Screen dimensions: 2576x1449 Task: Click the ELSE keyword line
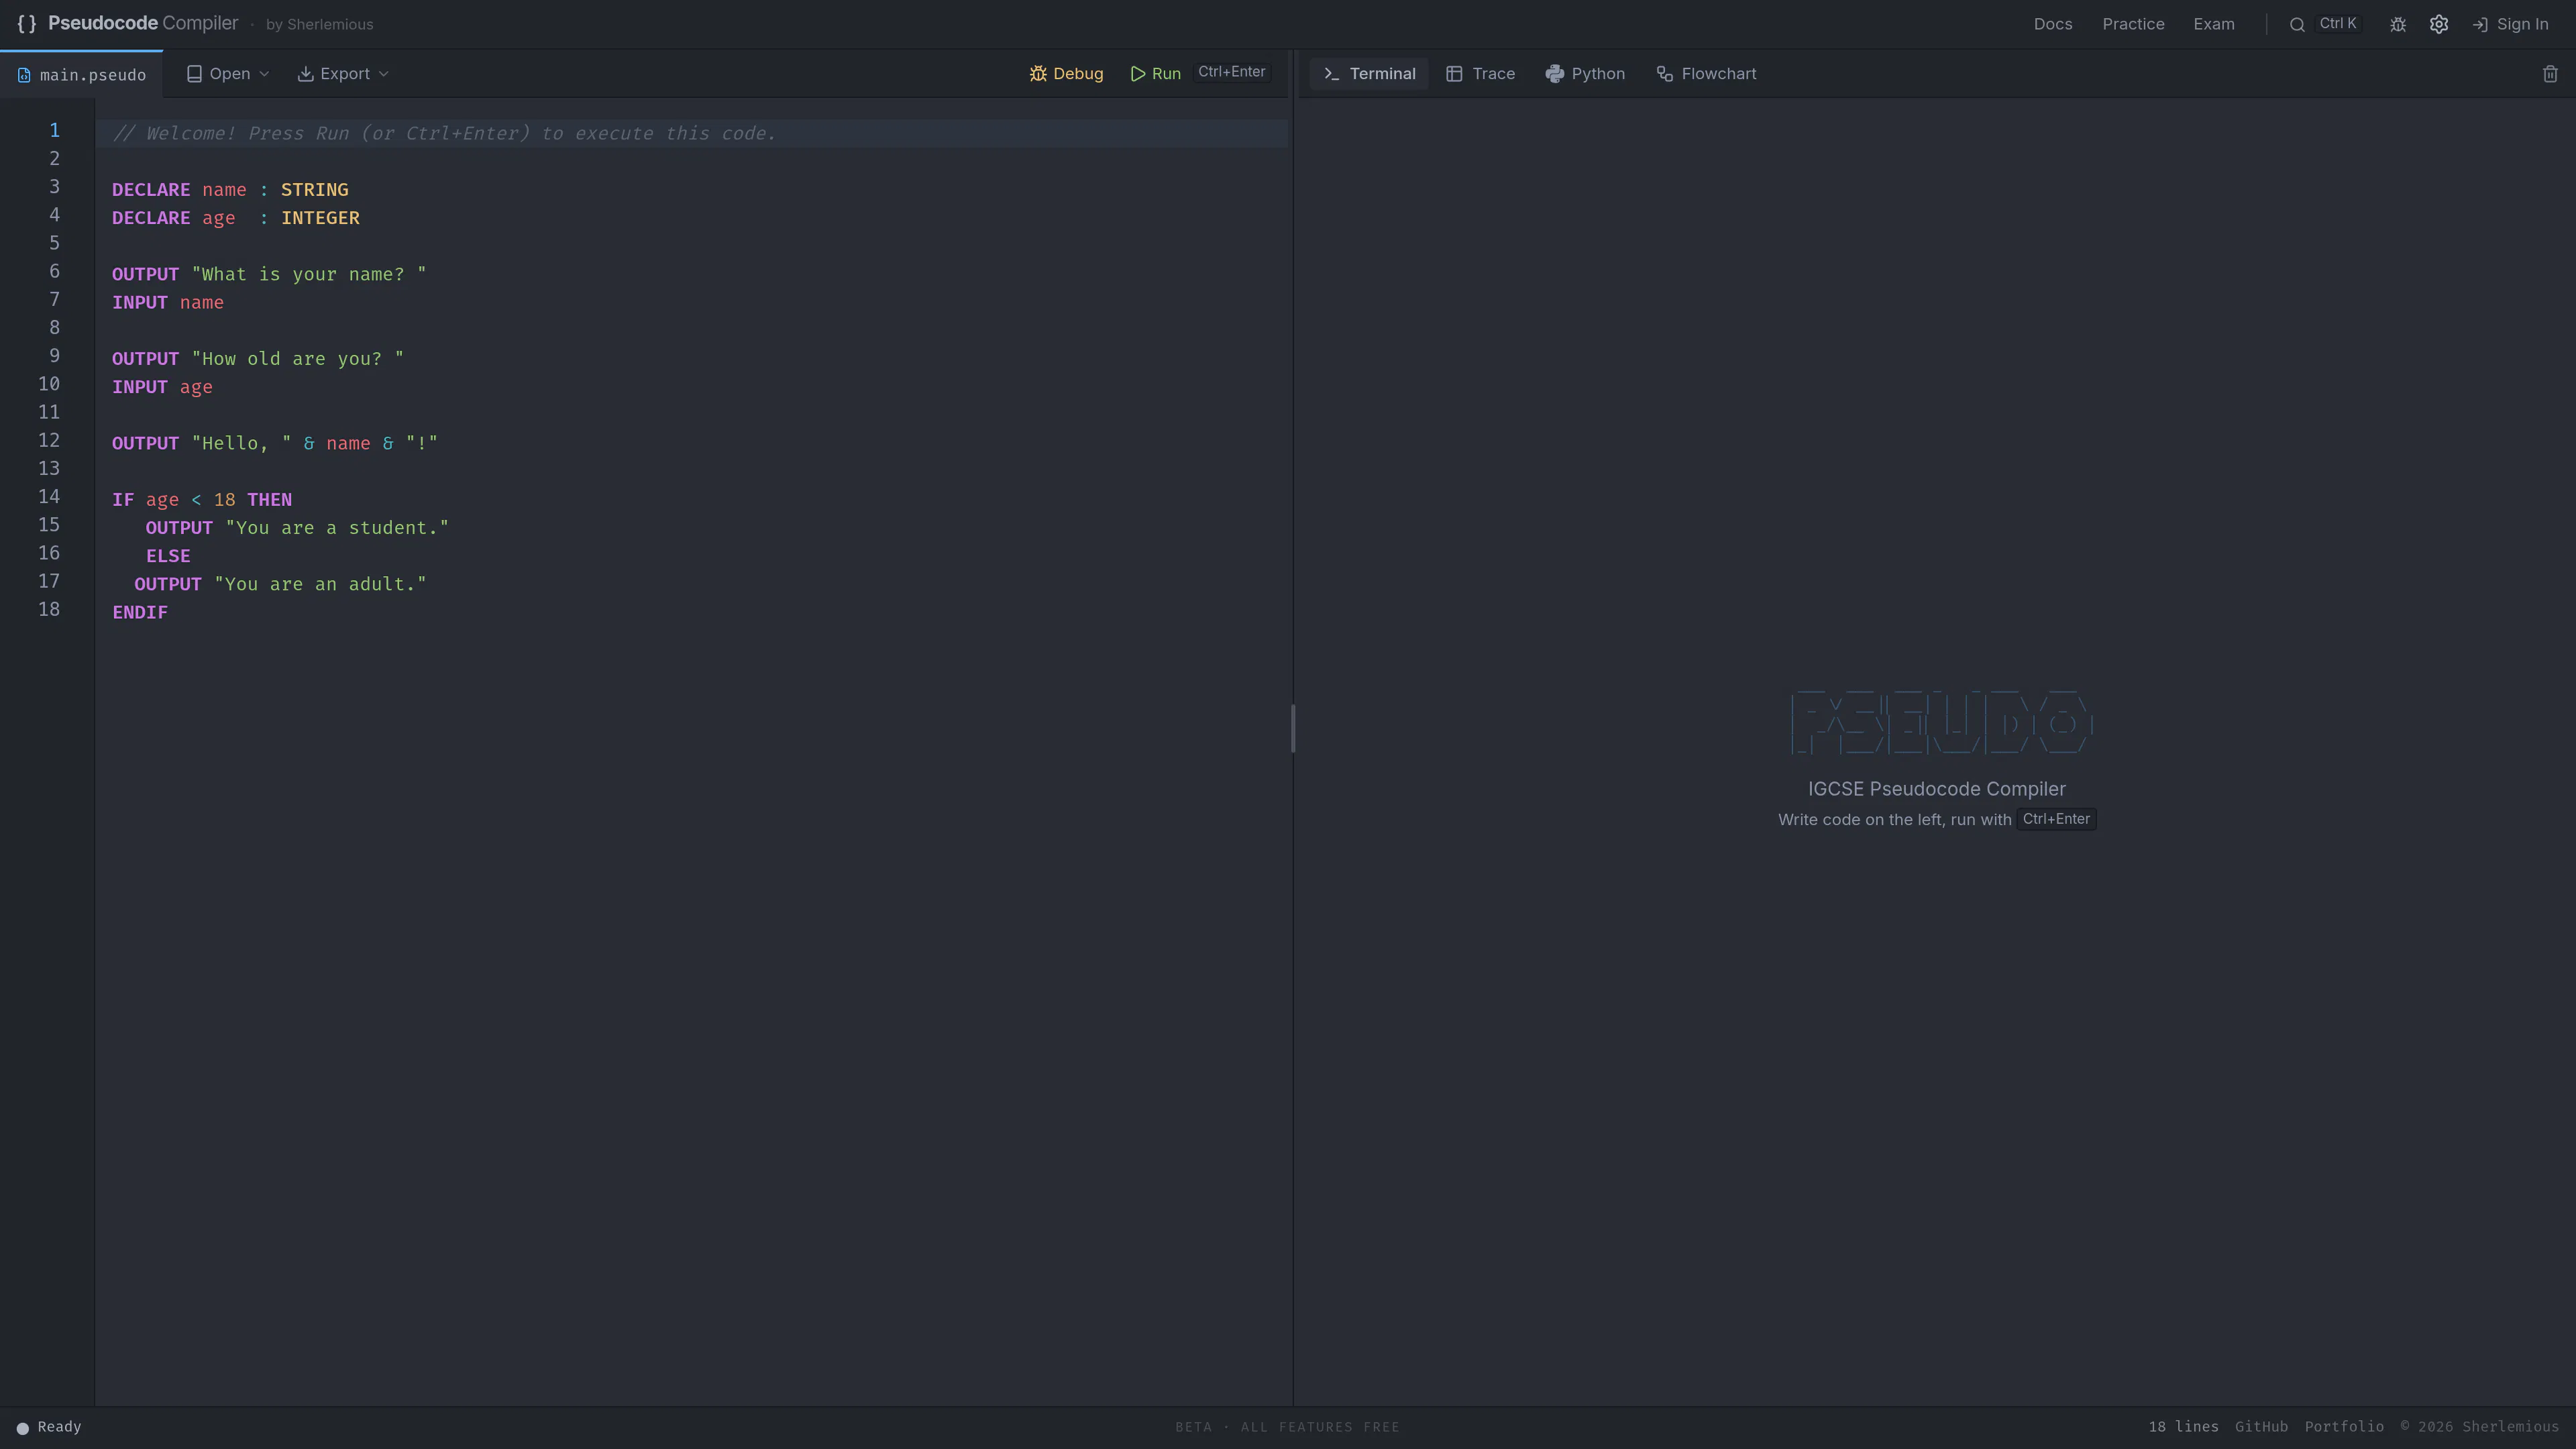click(168, 556)
